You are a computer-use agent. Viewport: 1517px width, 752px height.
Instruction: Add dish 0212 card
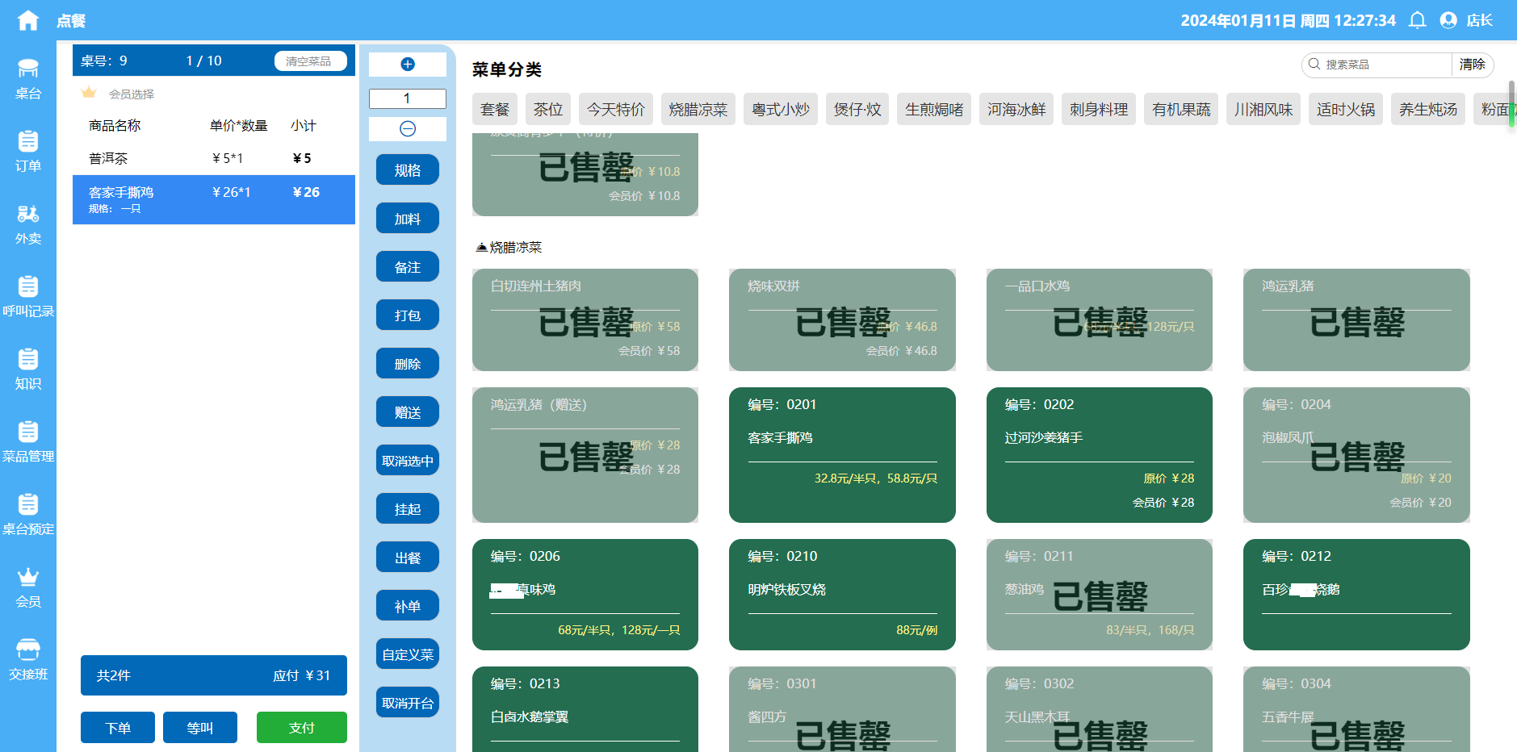(1356, 595)
